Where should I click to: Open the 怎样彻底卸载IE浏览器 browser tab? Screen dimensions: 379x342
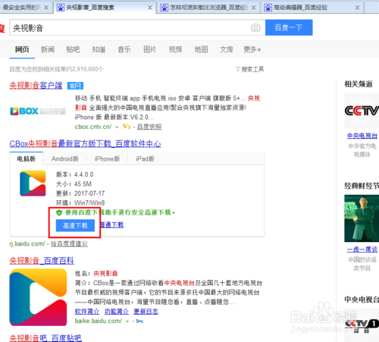point(208,8)
